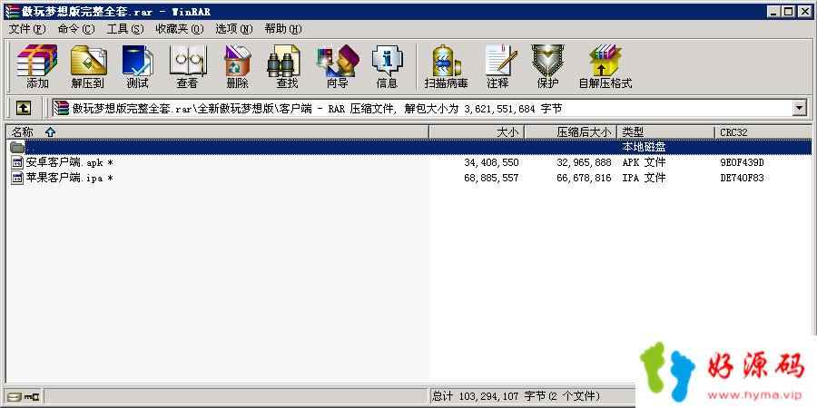Launch the 向导 (Wizard) tool
Screen dimensions: 817x408
(337, 66)
